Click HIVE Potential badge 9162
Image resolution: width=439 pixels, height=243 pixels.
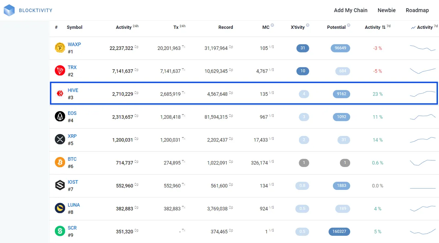point(341,94)
